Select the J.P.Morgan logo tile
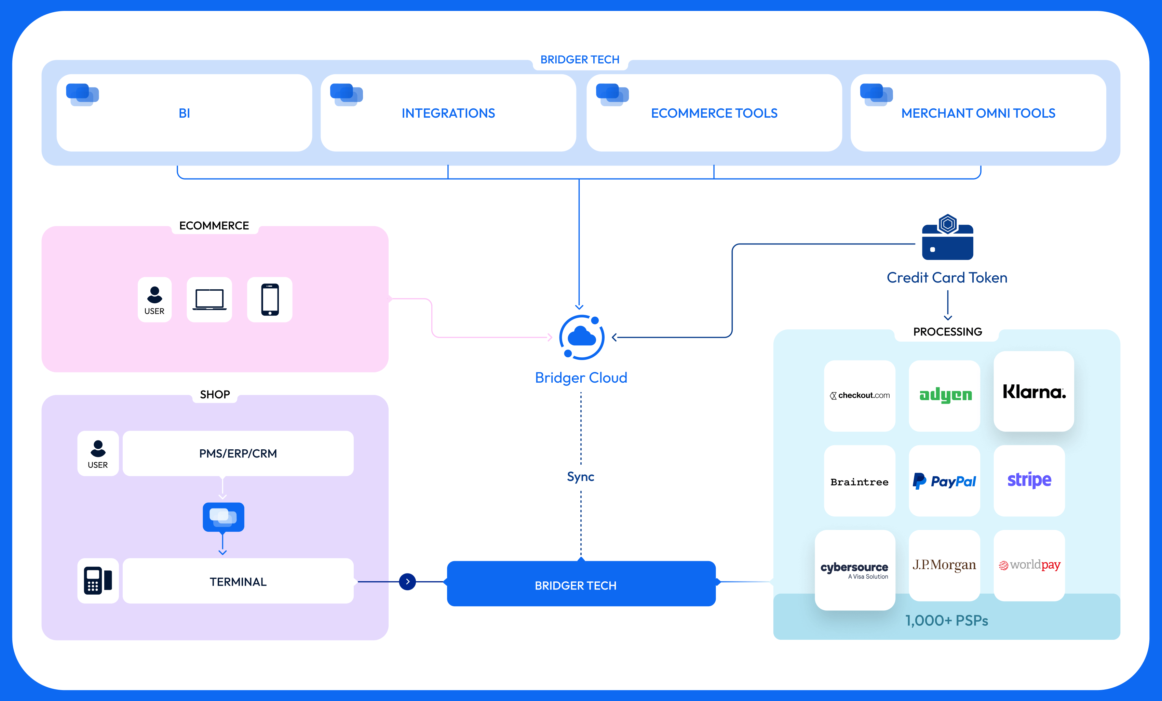The height and width of the screenshot is (701, 1162). click(945, 566)
